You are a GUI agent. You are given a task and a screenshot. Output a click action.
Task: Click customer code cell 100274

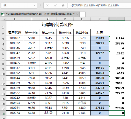click(15, 113)
